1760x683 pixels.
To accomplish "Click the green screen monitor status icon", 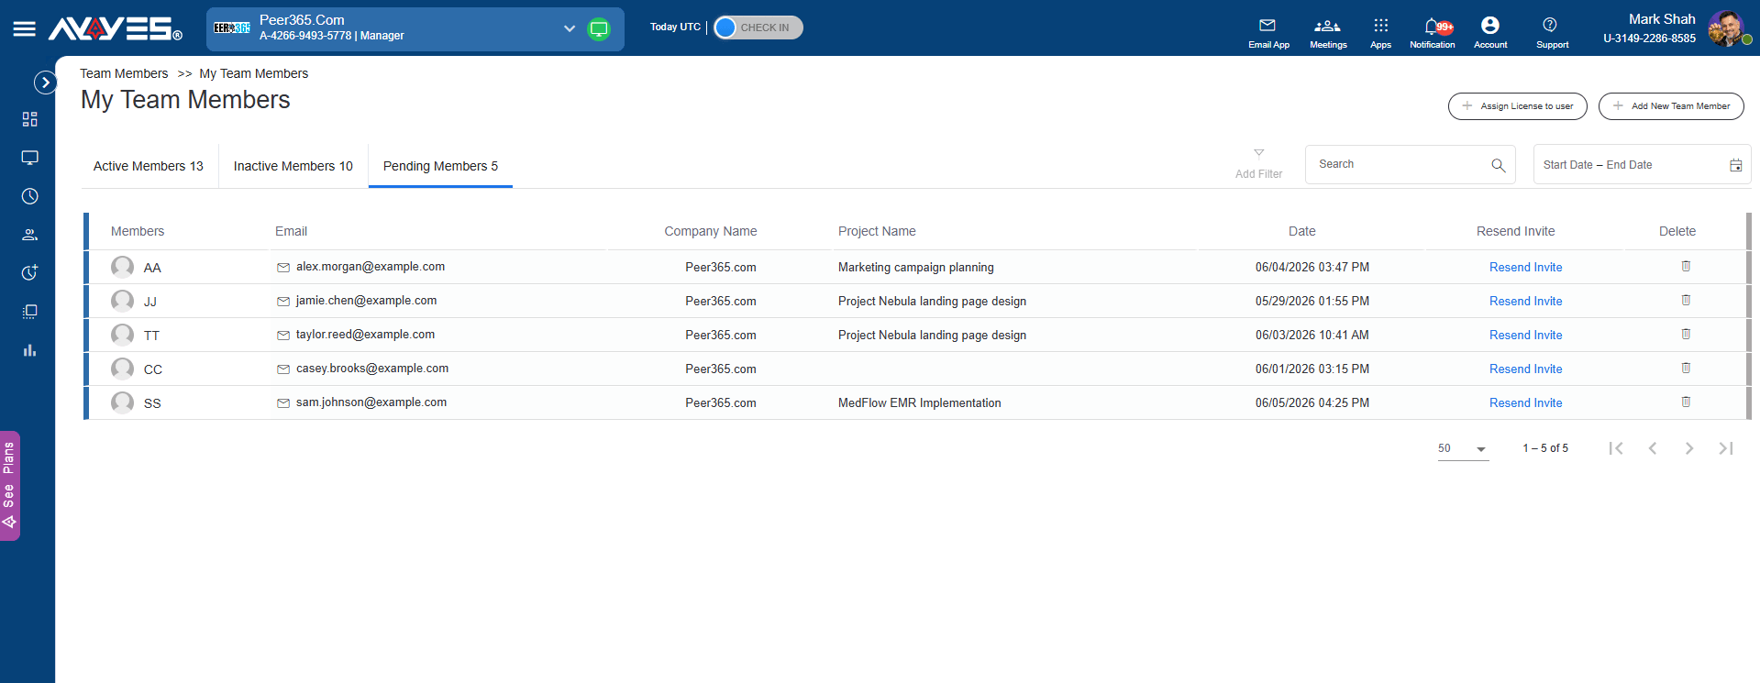I will point(599,28).
